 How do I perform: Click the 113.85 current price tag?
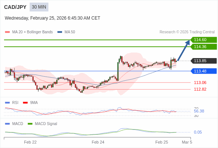click(204, 61)
